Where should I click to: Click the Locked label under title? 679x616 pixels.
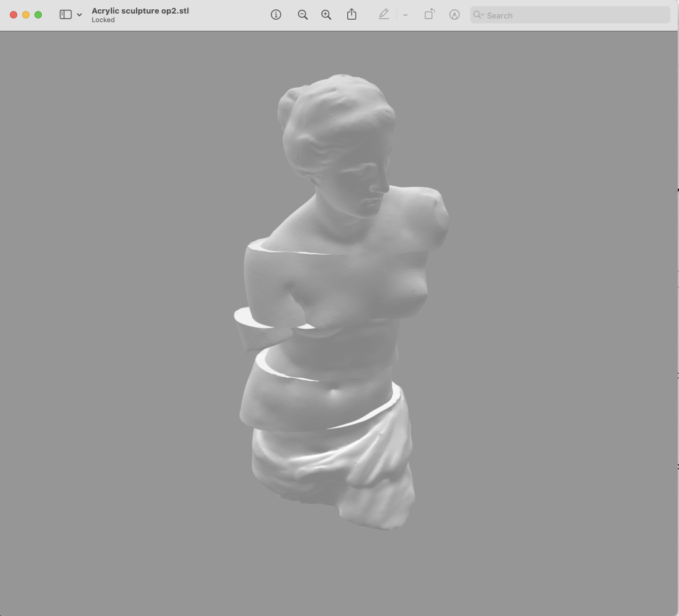tap(103, 20)
